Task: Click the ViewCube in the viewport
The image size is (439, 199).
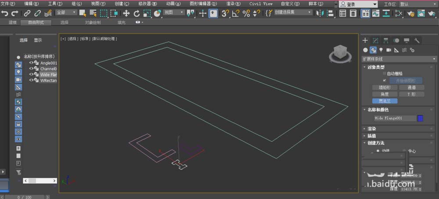Action: (x=340, y=53)
